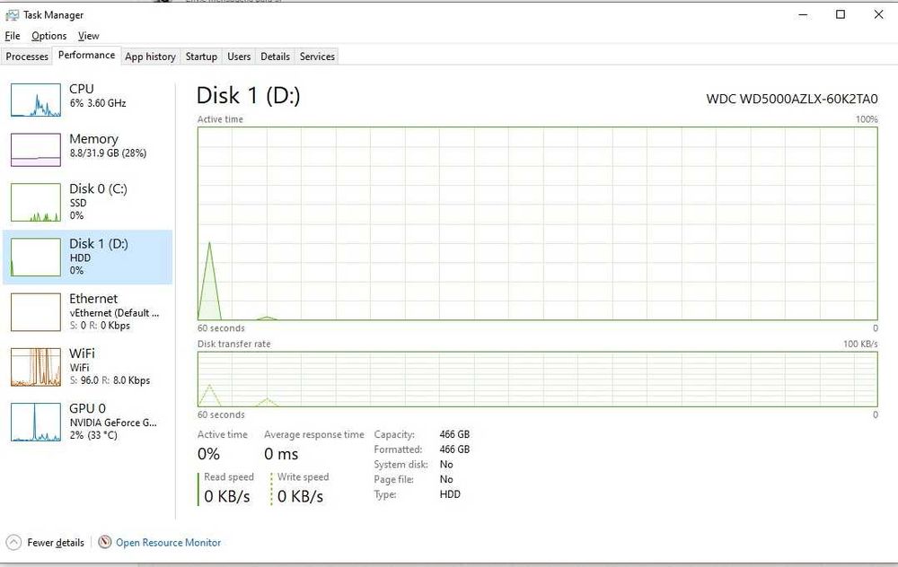The height and width of the screenshot is (567, 898).
Task: Switch to the Processes tab
Action: [x=27, y=57]
